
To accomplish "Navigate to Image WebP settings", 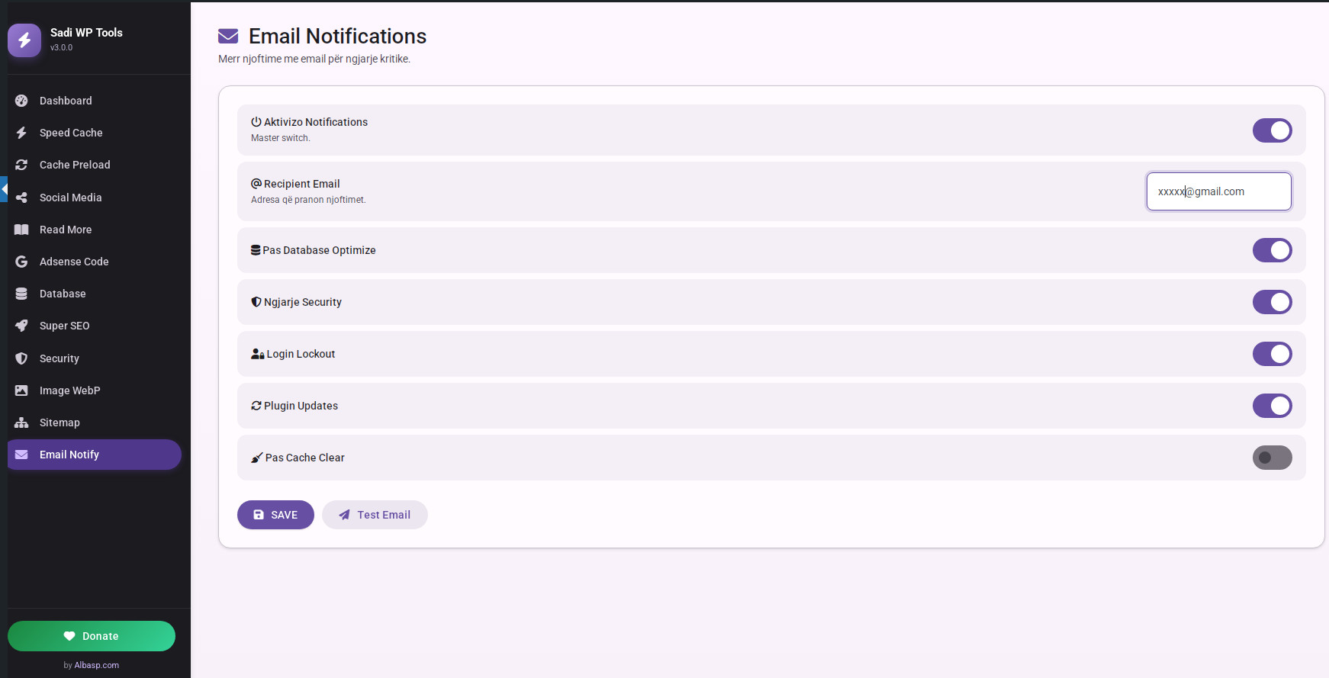I will [95, 390].
